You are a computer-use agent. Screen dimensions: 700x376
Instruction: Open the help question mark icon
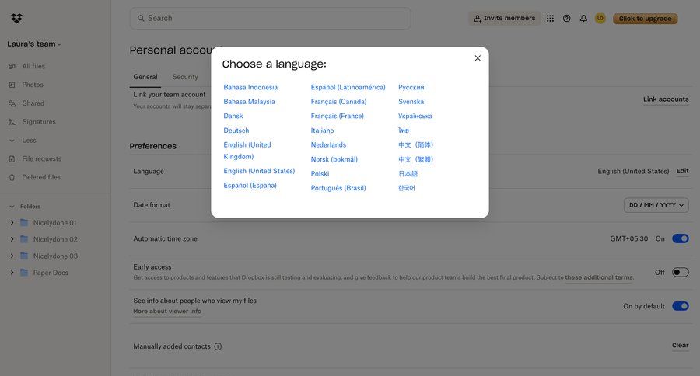(567, 19)
